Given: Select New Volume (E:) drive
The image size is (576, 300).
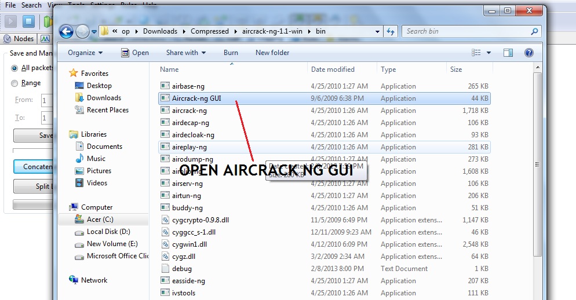Looking at the screenshot, I should (x=112, y=243).
